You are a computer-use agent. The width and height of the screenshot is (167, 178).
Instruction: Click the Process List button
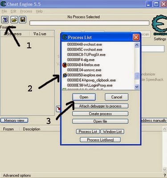pyautogui.click(x=88, y=132)
